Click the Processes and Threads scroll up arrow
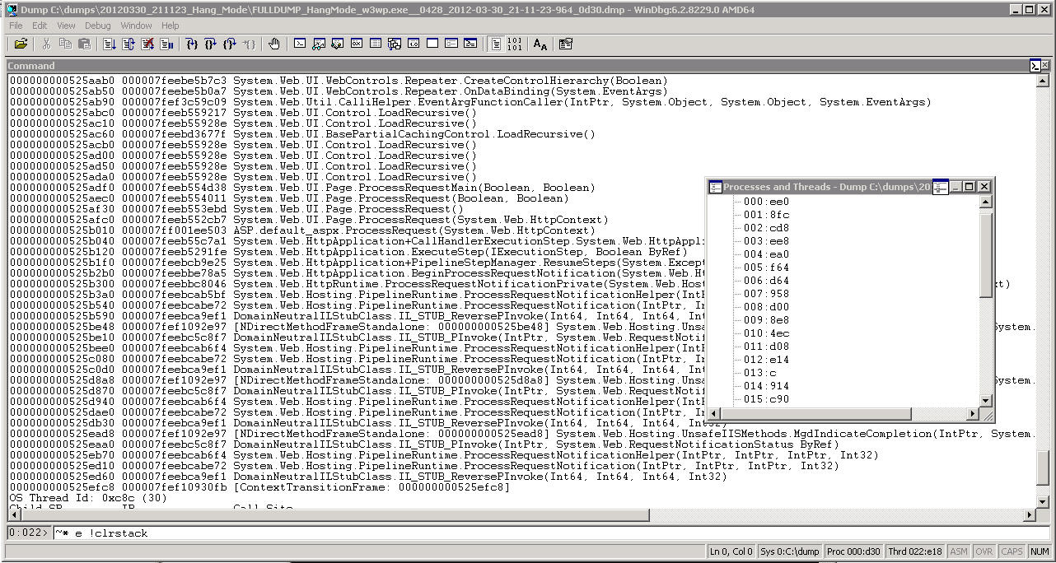The width and height of the screenshot is (1056, 563). (x=986, y=203)
